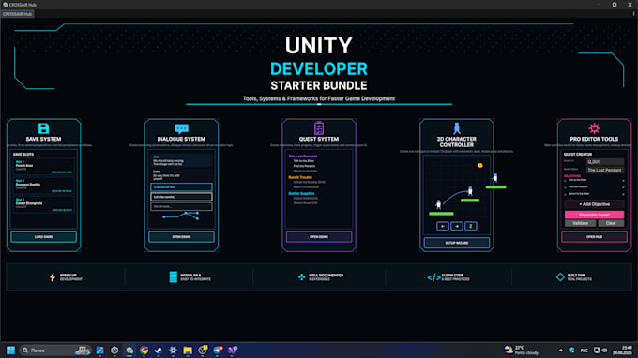Check the Talk to the Elder objective checkbox
The height and width of the screenshot is (358, 638).
point(565,181)
